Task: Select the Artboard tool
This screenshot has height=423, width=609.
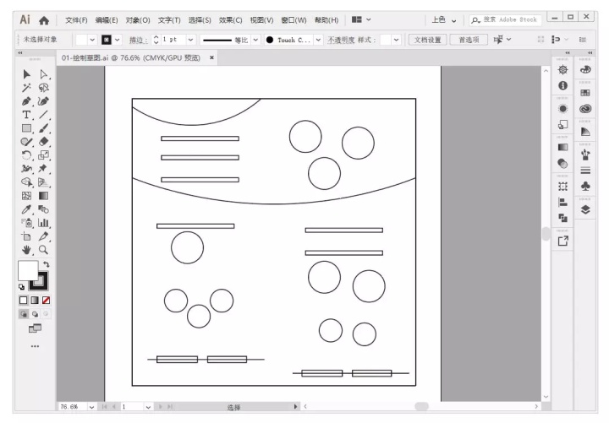Action: 26,236
